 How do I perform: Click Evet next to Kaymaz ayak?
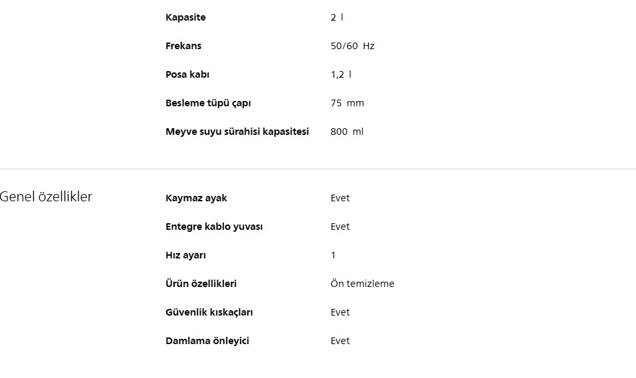pyautogui.click(x=340, y=198)
